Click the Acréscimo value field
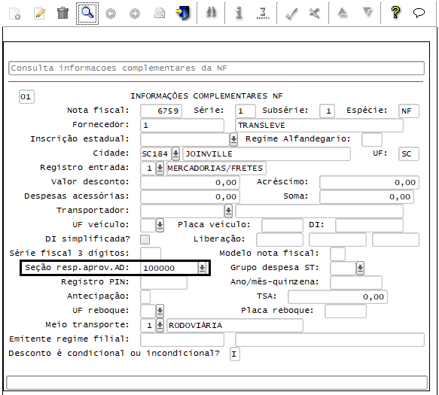This screenshot has width=439, height=395. tap(369, 182)
